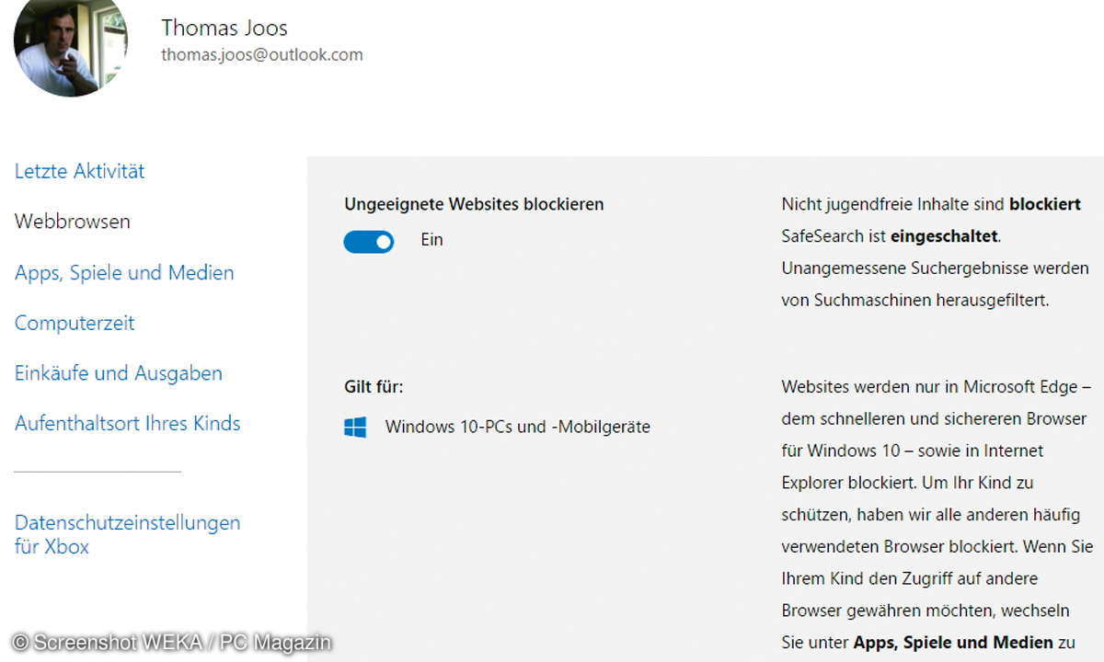This screenshot has width=1104, height=662.
Task: Click the bold word eingeschaltet
Action: (x=944, y=236)
